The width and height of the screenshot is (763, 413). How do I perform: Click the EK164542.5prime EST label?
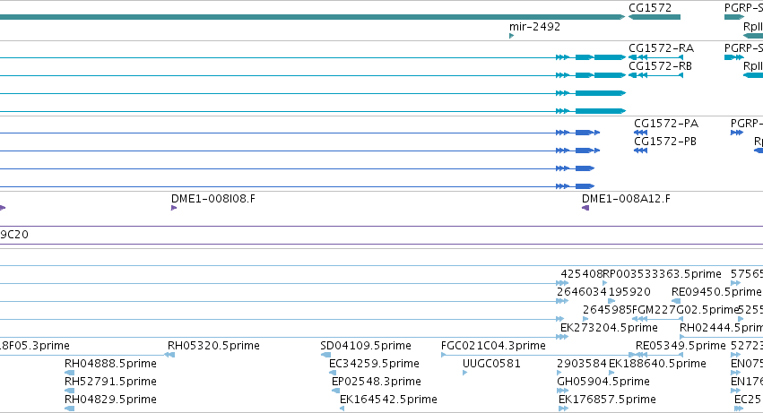coord(388,400)
